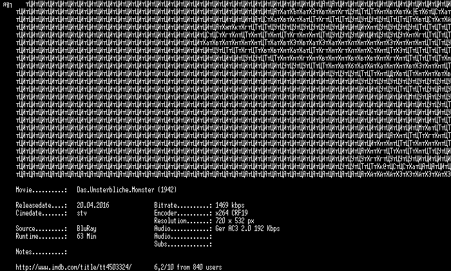Click the x264 CRF19 encoder value

tap(231, 213)
